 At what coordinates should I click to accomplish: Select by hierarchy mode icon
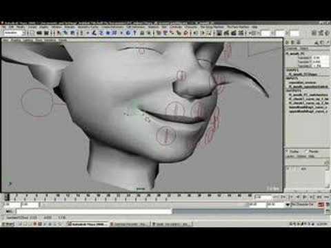(x=59, y=33)
